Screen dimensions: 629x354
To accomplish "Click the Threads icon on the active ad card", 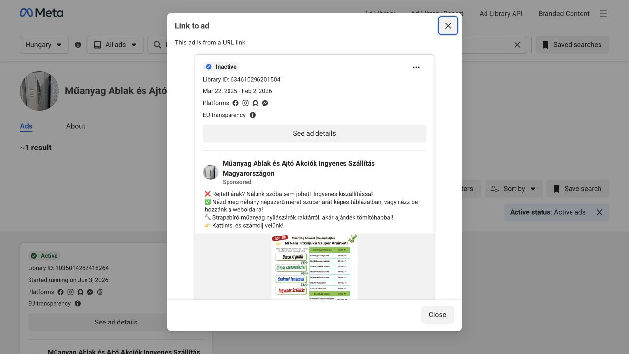I will coord(100,292).
